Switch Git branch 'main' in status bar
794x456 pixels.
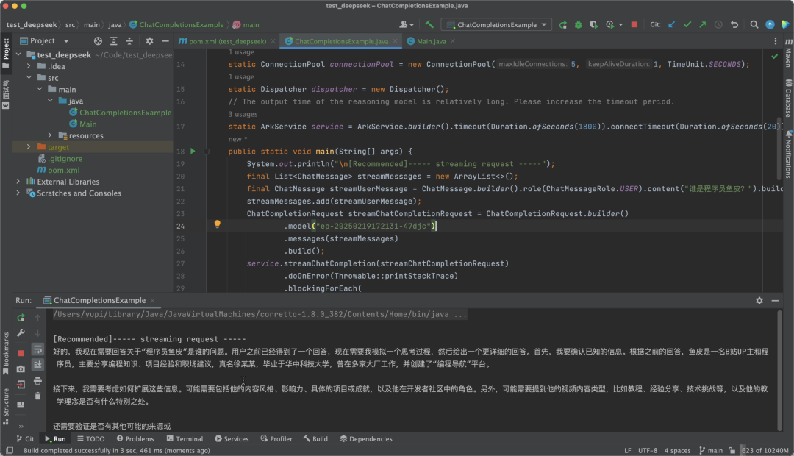[711, 450]
